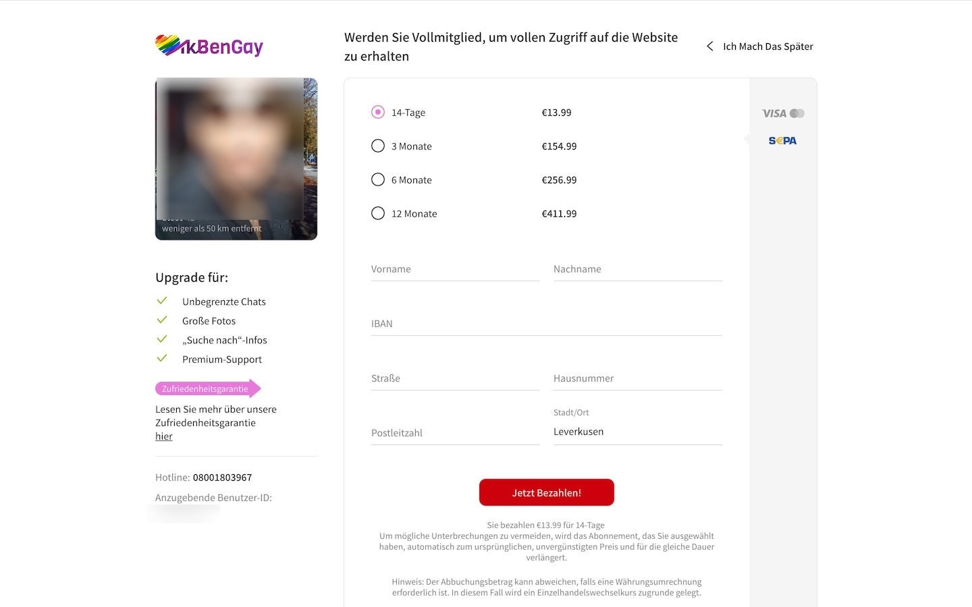Select the 3 Monate plan
This screenshot has height=607, width=972.
378,146
